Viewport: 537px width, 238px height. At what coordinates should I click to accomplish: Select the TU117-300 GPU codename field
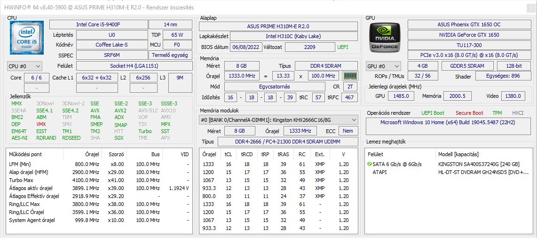click(469, 45)
